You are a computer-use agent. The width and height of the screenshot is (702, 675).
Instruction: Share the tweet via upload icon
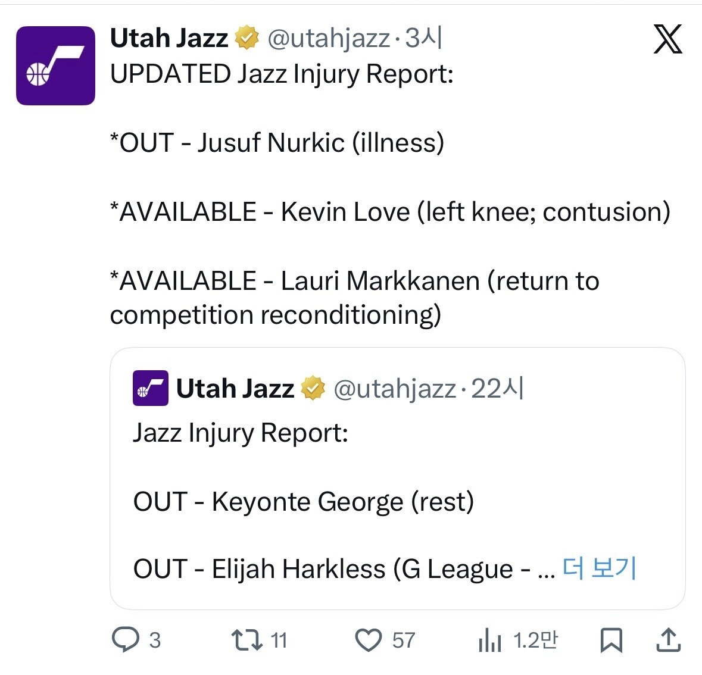pyautogui.click(x=668, y=640)
